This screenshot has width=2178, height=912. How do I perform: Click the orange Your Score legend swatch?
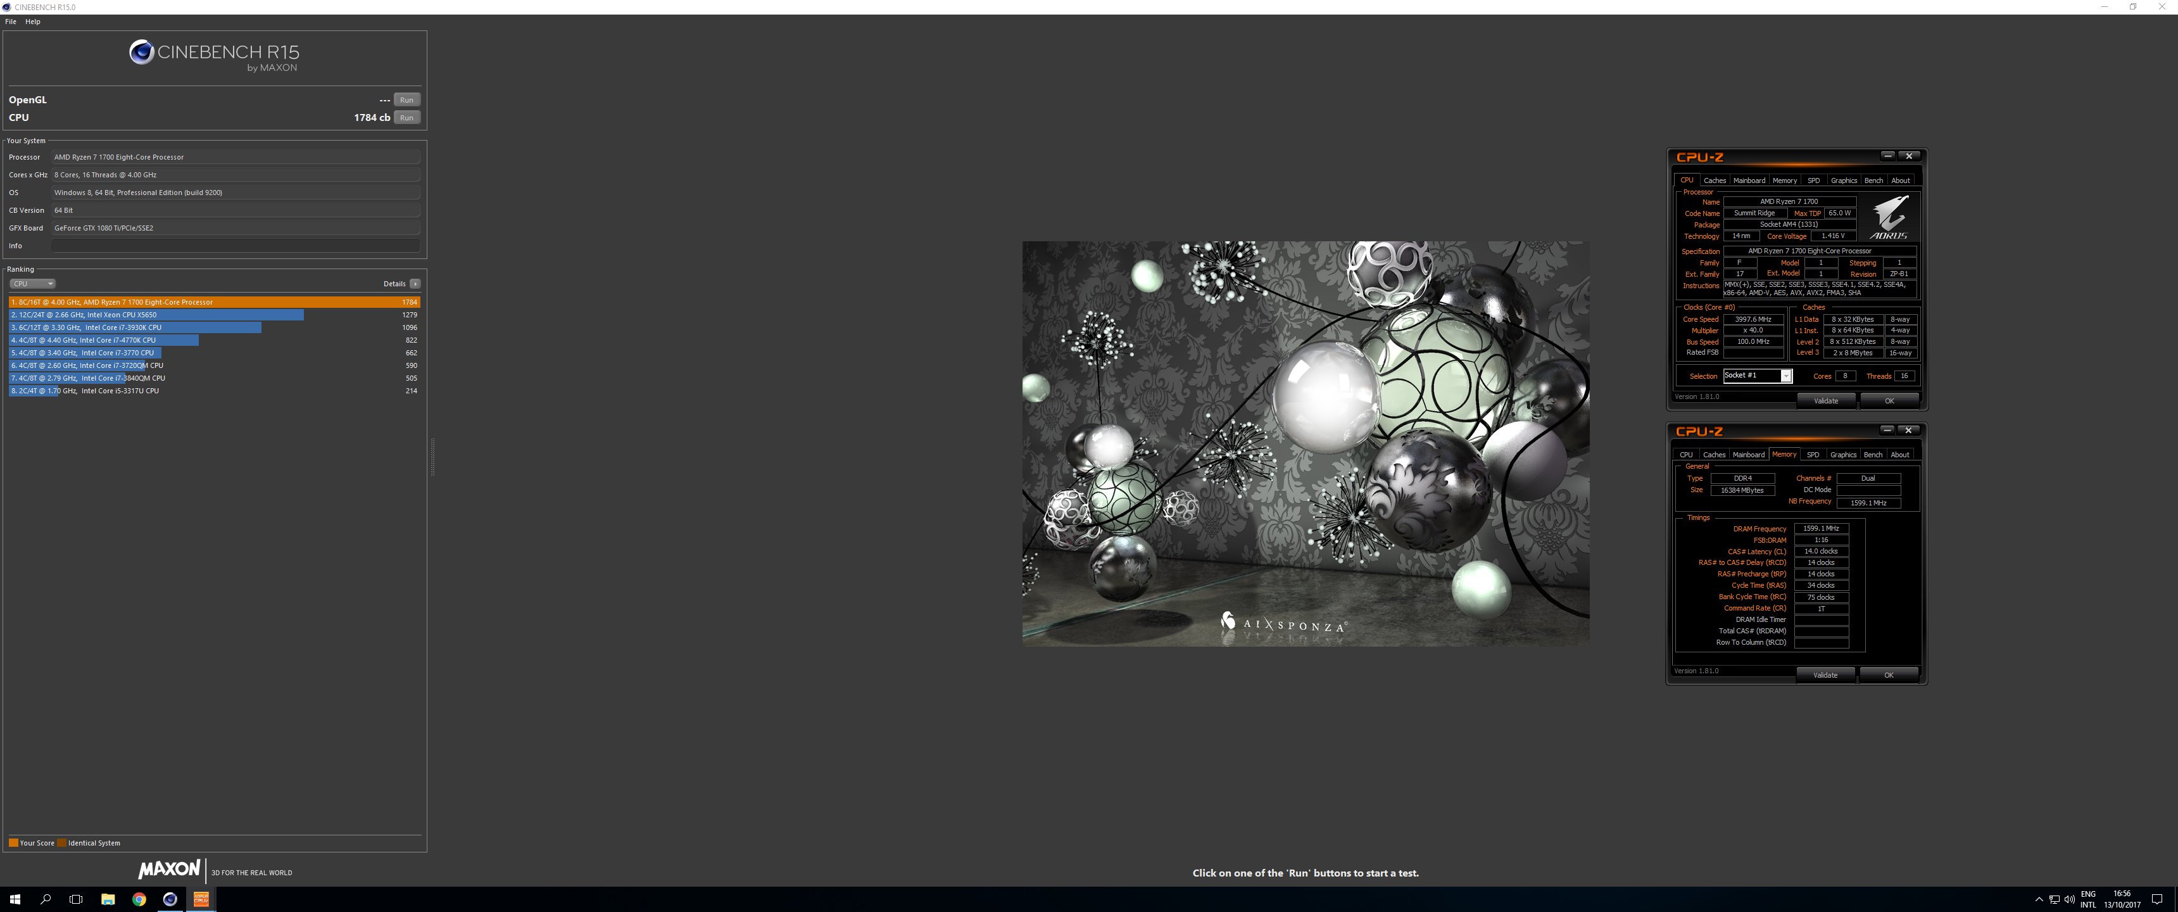click(x=13, y=842)
